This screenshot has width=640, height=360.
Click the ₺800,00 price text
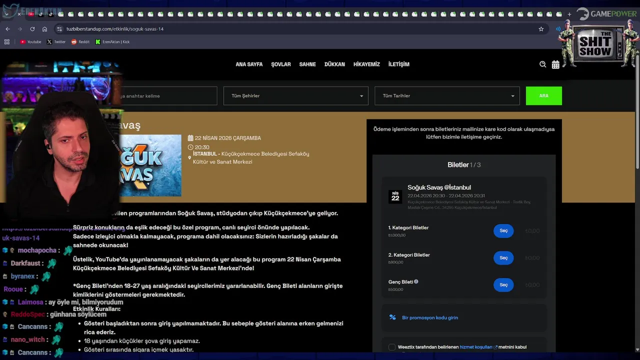395,262
